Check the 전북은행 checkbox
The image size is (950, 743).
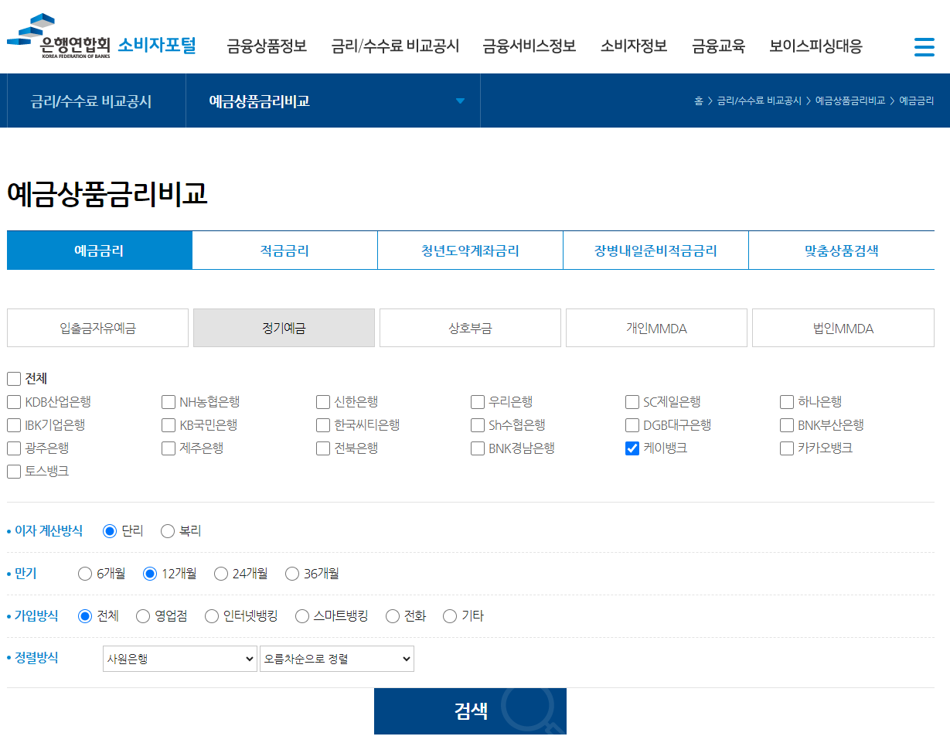(323, 448)
